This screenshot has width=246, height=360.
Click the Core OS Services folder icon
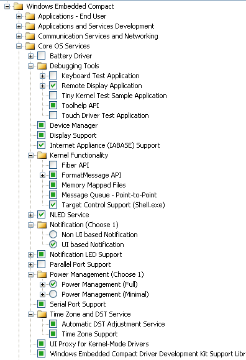pos(30,46)
